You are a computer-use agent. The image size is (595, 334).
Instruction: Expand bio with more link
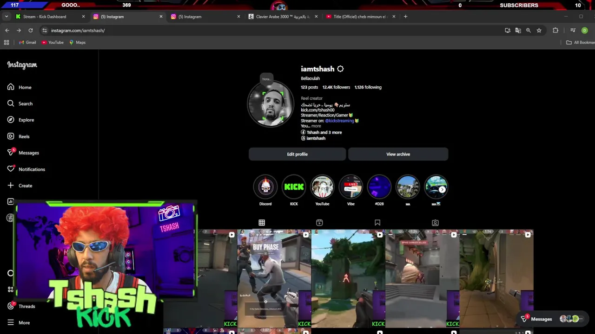tap(316, 126)
